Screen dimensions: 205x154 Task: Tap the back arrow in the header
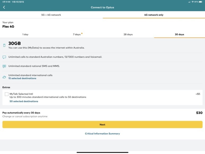click(x=4, y=7)
